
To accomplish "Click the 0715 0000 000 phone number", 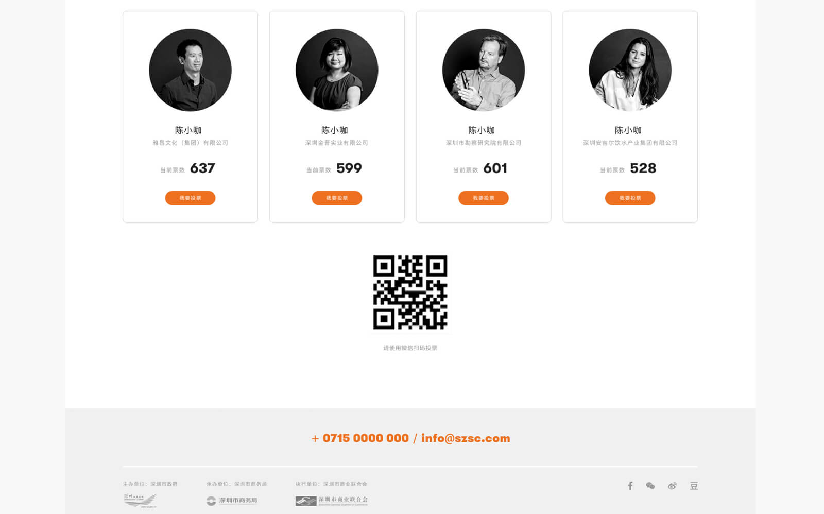I will [366, 438].
